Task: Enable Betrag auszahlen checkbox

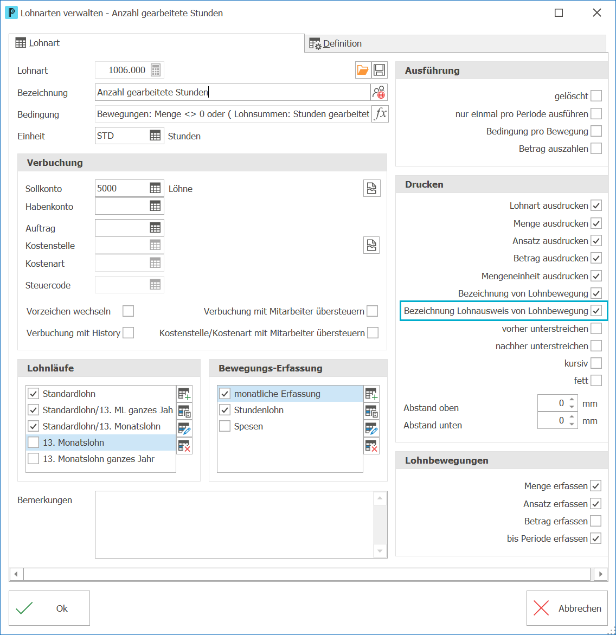Action: pyautogui.click(x=596, y=149)
